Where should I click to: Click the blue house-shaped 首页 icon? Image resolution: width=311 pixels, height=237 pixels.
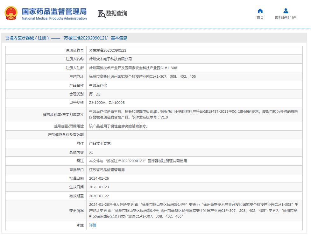point(260,11)
